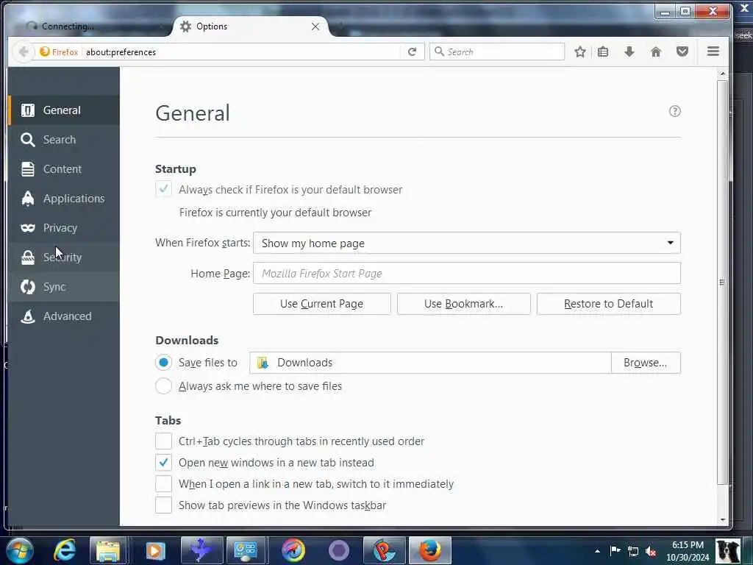Click the taskbar clock showing 6:15 PM

click(x=688, y=551)
